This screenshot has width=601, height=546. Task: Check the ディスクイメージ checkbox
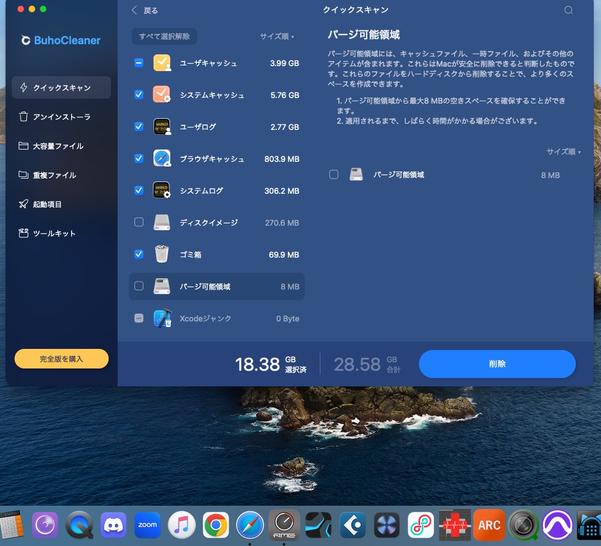(x=138, y=222)
